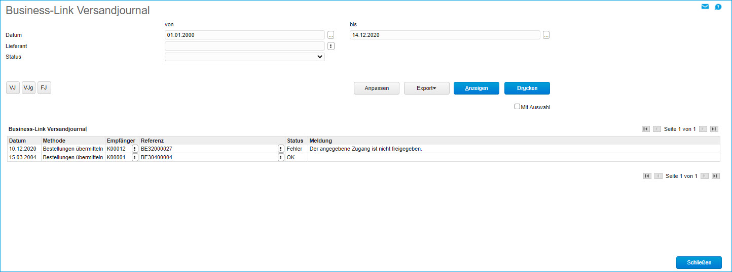Click lookup icon next to Empfänger K00012
This screenshot has height=272, width=732.
coord(135,149)
